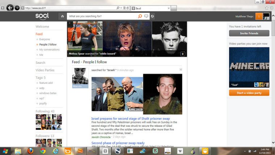This screenshot has height=155, width=275.
Task: Click the orange search magnifier icon
Action: pos(140,16)
